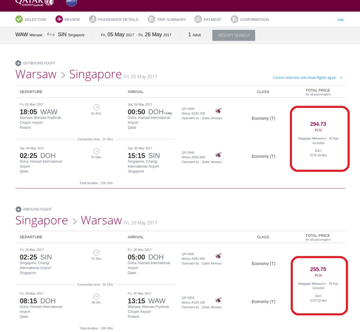
Task: Click flight number QR 0260
Action: coord(188,109)
